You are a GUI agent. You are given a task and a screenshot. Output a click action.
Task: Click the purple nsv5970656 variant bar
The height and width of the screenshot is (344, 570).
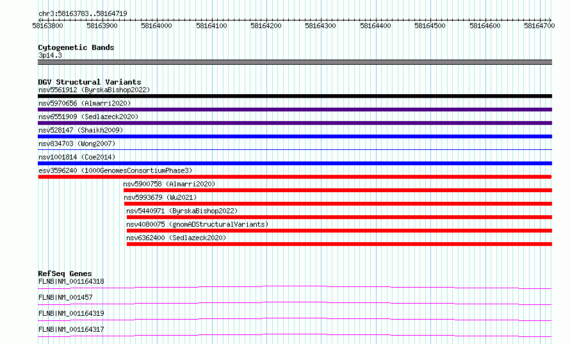(295, 110)
